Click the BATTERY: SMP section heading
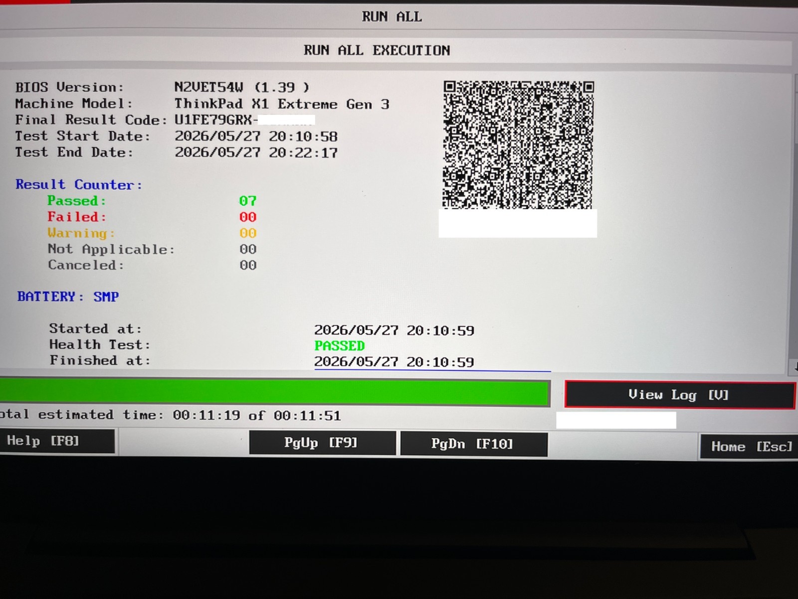Image resolution: width=798 pixels, height=599 pixels. (x=68, y=297)
